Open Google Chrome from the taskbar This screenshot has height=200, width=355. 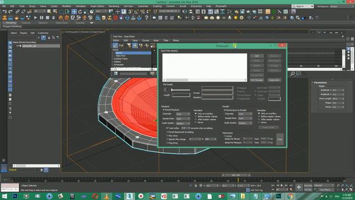coord(290,196)
